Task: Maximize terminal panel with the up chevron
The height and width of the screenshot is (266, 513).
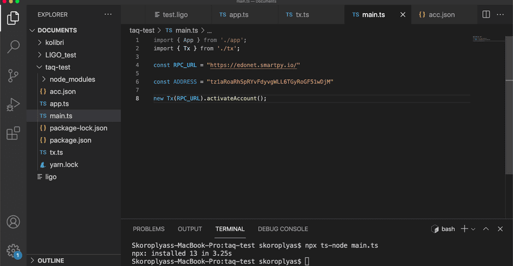Action: point(486,229)
